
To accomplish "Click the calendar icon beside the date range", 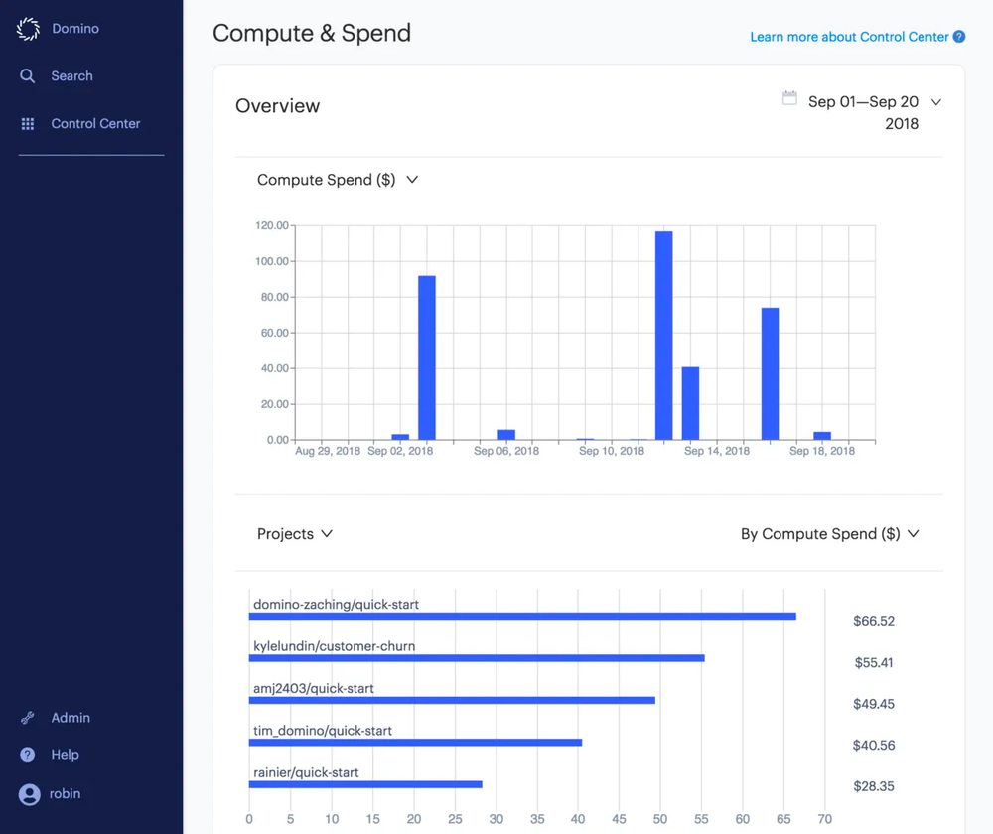I will pyautogui.click(x=789, y=99).
